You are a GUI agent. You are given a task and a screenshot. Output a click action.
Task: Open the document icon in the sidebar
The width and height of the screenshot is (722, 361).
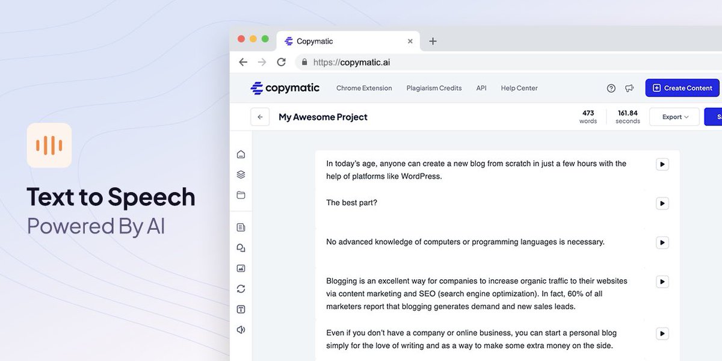tap(241, 227)
